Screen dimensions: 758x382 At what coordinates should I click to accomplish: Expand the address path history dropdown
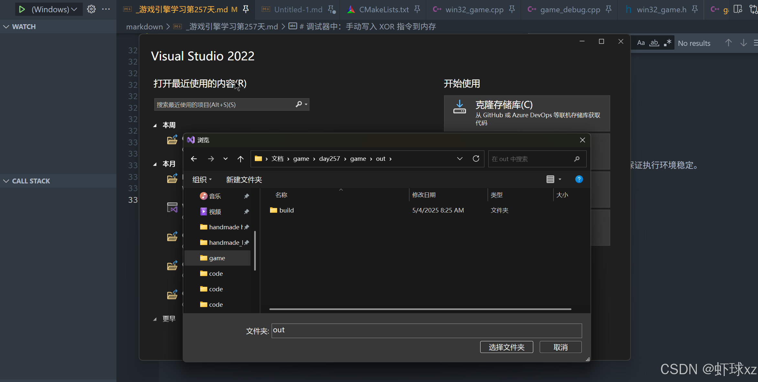click(x=460, y=159)
